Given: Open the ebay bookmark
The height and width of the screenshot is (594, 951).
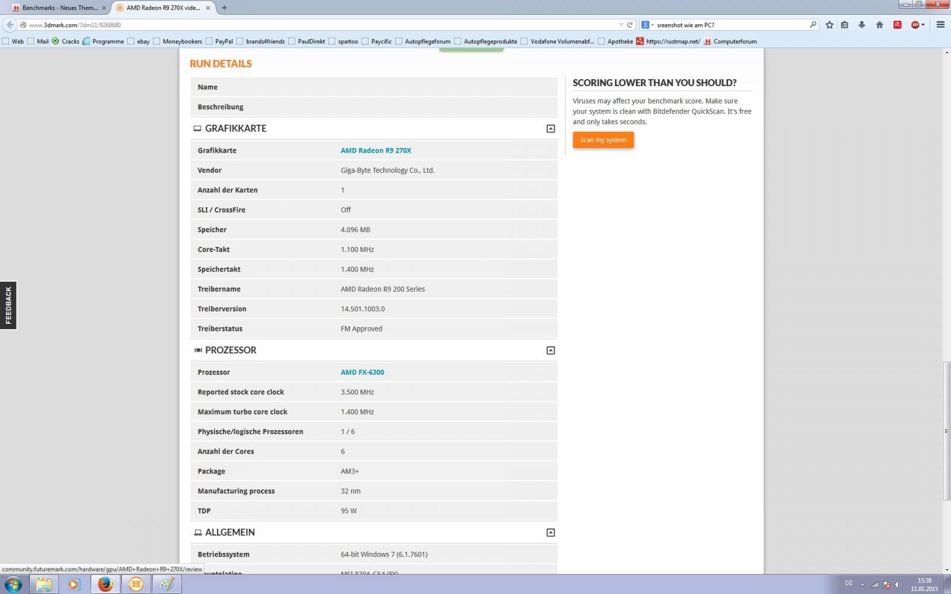Looking at the screenshot, I should 138,42.
